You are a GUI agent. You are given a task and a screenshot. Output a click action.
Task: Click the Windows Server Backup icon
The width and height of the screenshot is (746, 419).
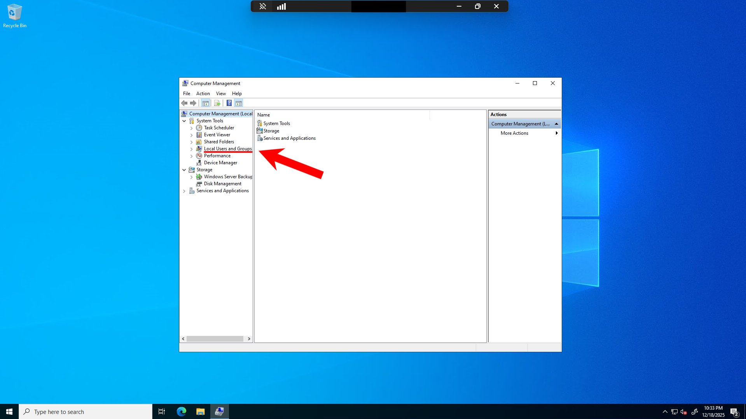tap(199, 177)
